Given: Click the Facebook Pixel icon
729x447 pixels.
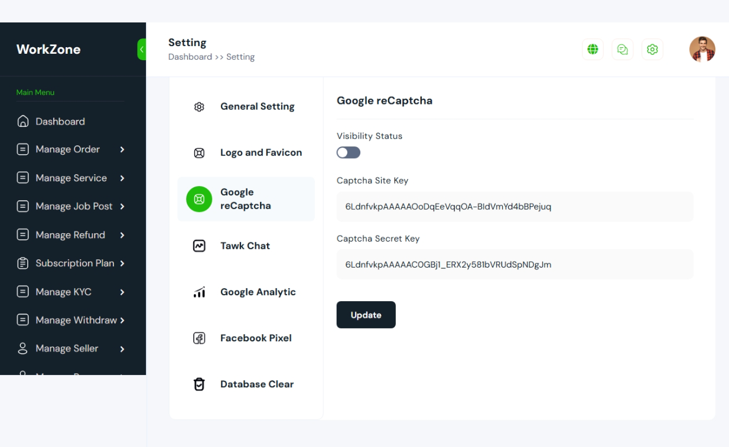Looking at the screenshot, I should 199,338.
